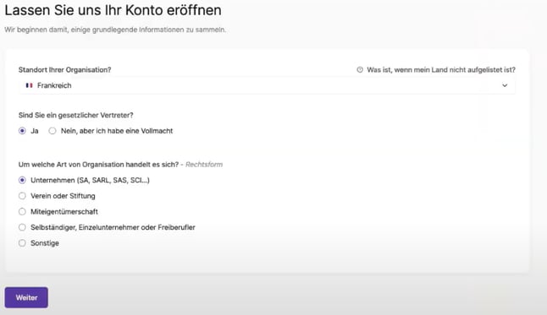Click the Rechtsform italic hint text
Screen dimensions: 547x315
(x=204, y=165)
